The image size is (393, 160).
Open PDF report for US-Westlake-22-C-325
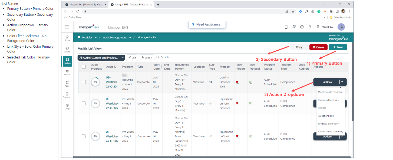point(237,103)
